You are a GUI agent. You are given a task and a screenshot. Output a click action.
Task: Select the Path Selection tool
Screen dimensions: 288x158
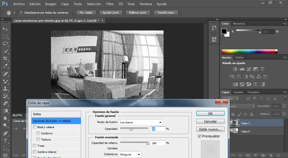[x=5, y=148]
